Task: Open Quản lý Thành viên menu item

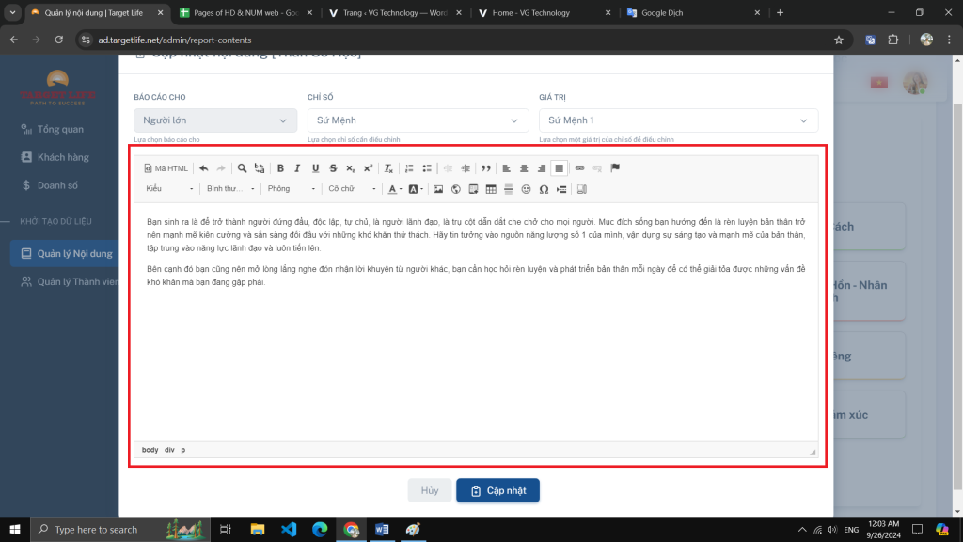Action: point(69,282)
